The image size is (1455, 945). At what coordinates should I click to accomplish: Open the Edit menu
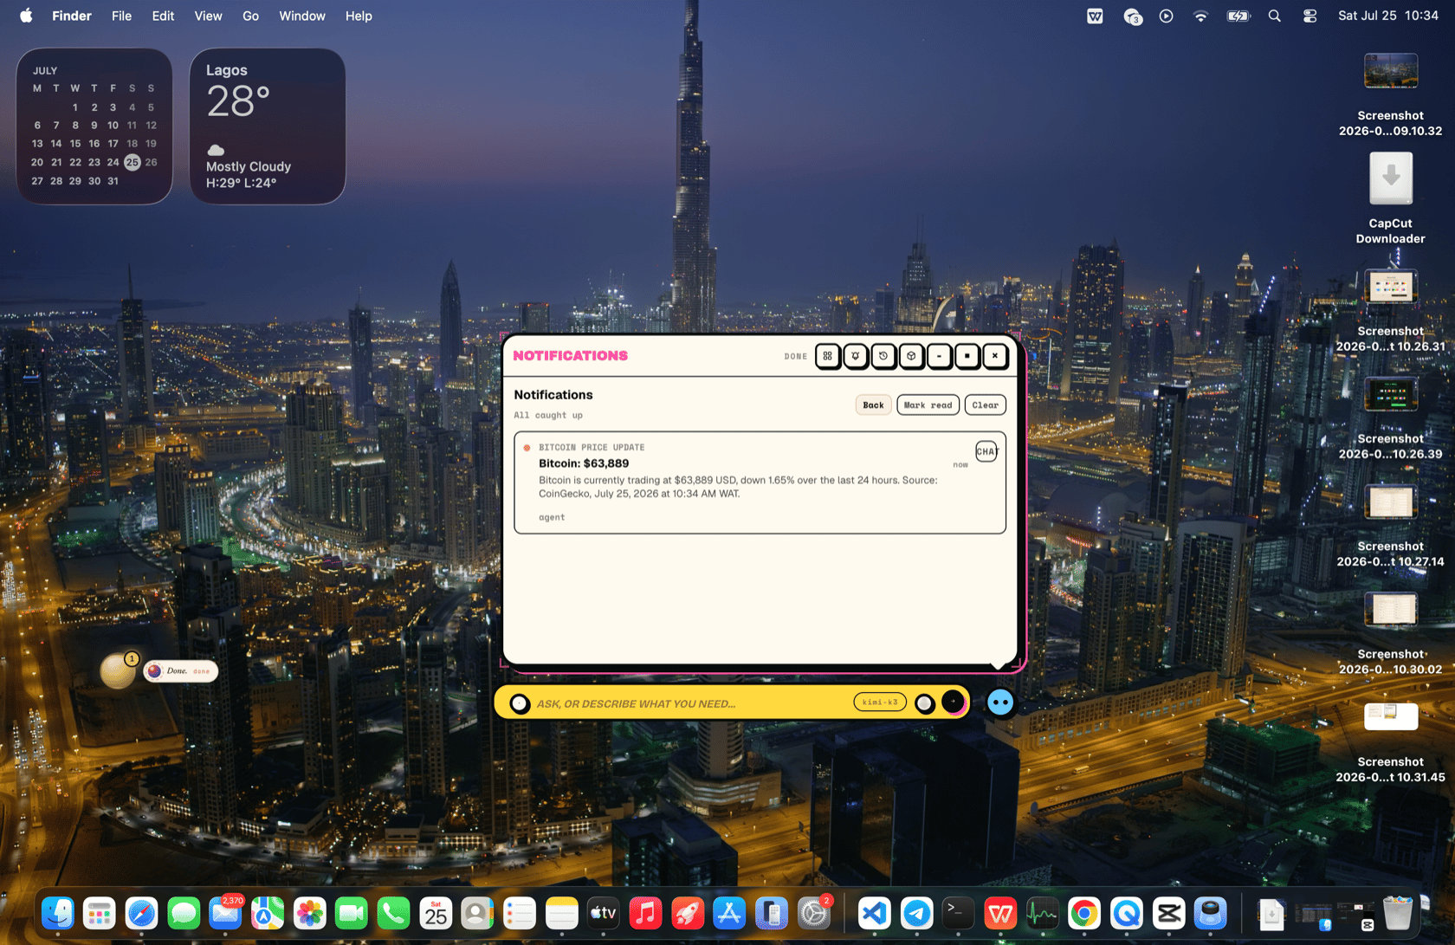click(x=163, y=16)
